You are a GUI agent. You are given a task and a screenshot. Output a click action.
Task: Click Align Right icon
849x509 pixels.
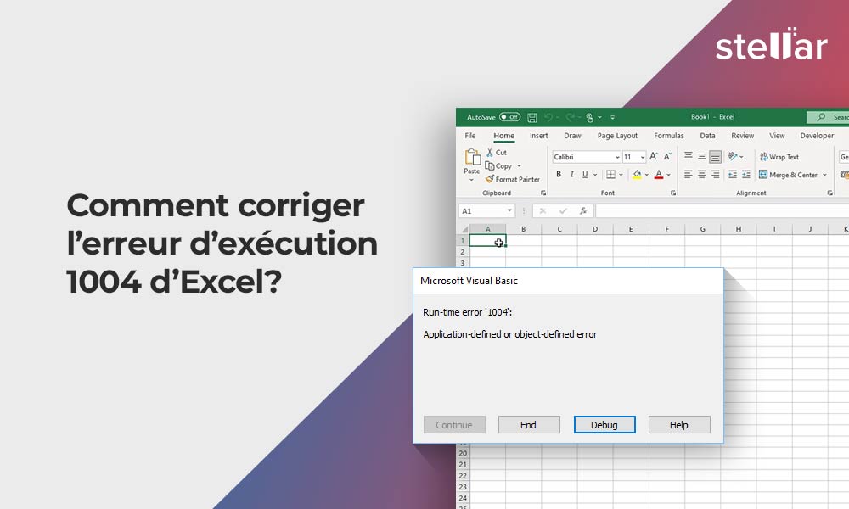(715, 174)
